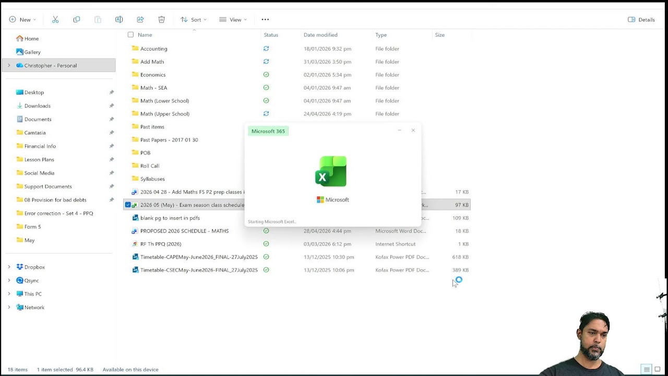Uncheck the 2026 05 (May) file checkbox

click(x=128, y=205)
